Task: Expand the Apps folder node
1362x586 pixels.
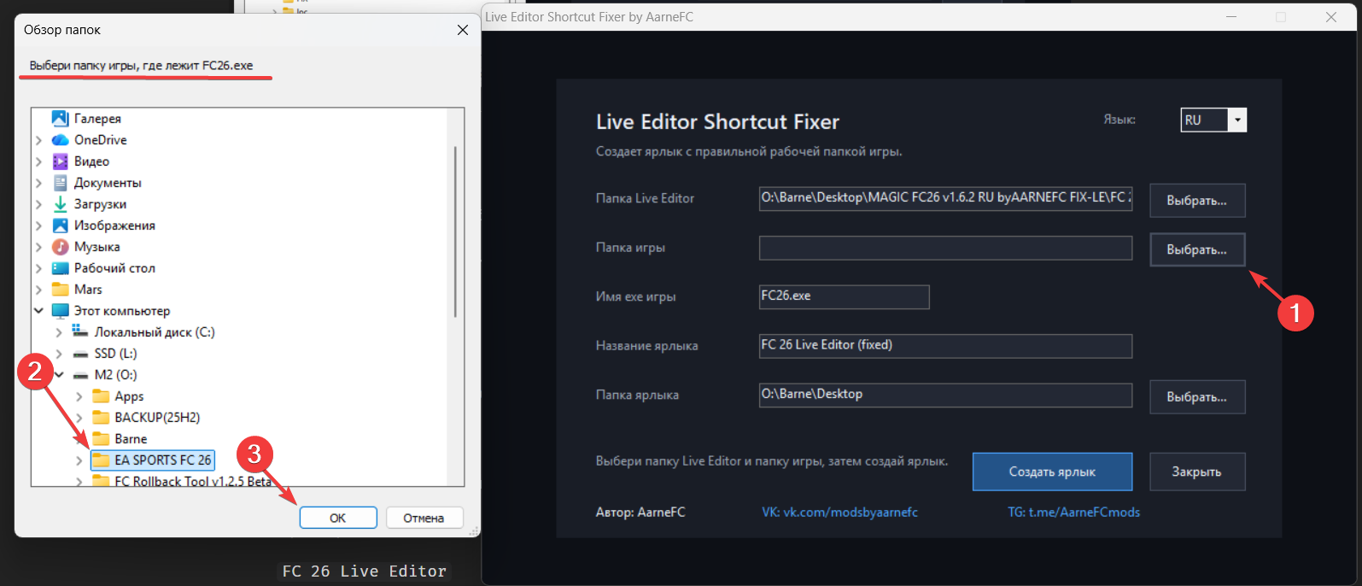Action: click(x=79, y=396)
